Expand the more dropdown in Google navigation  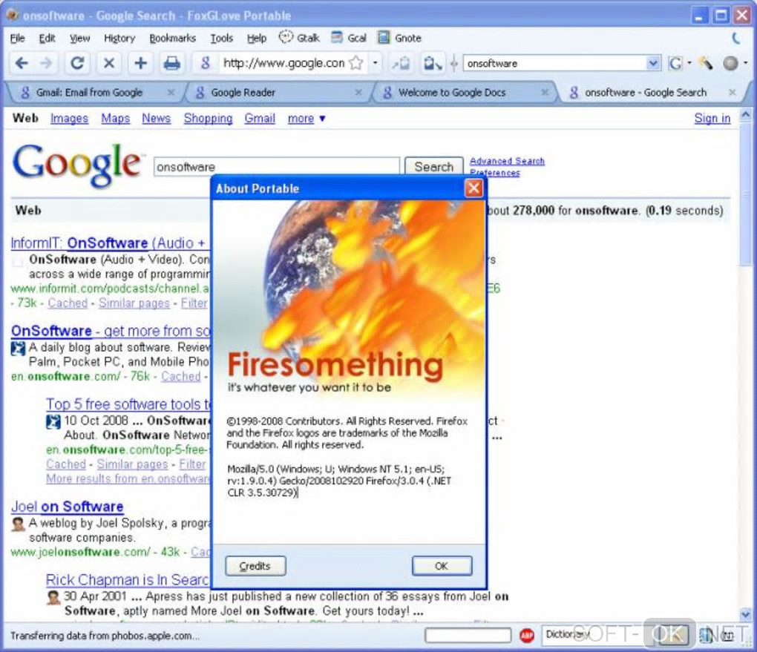point(307,118)
